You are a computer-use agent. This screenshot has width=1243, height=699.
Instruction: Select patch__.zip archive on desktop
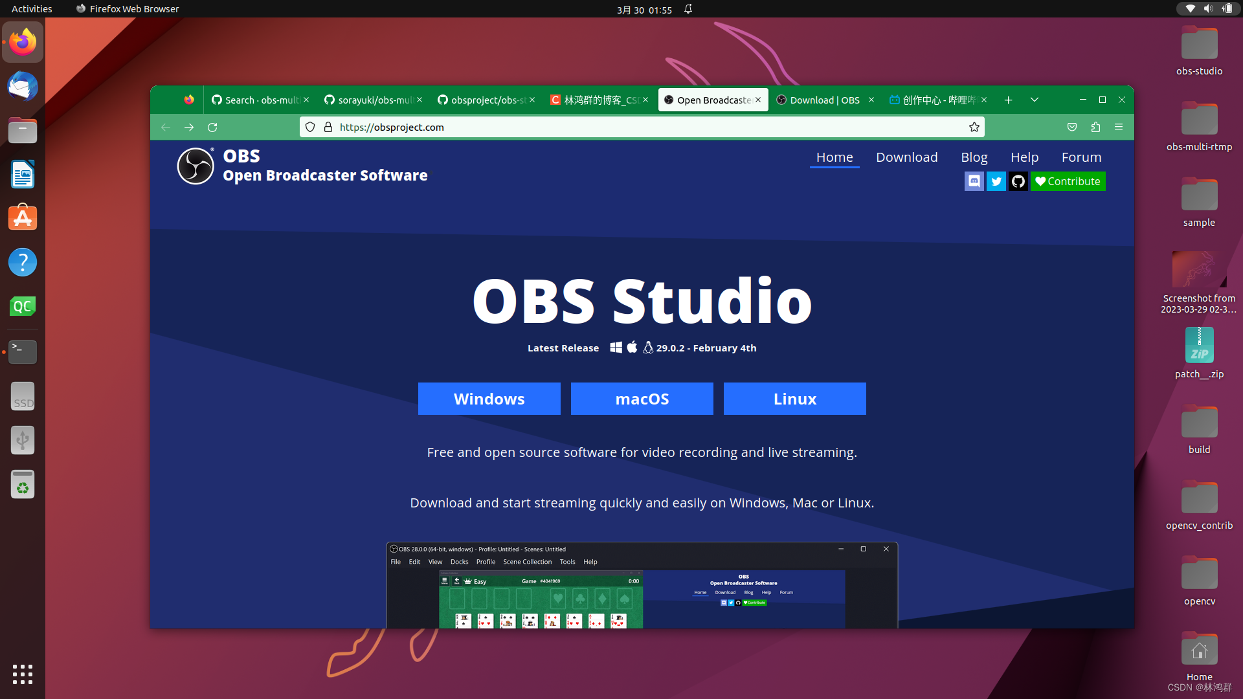(x=1199, y=353)
